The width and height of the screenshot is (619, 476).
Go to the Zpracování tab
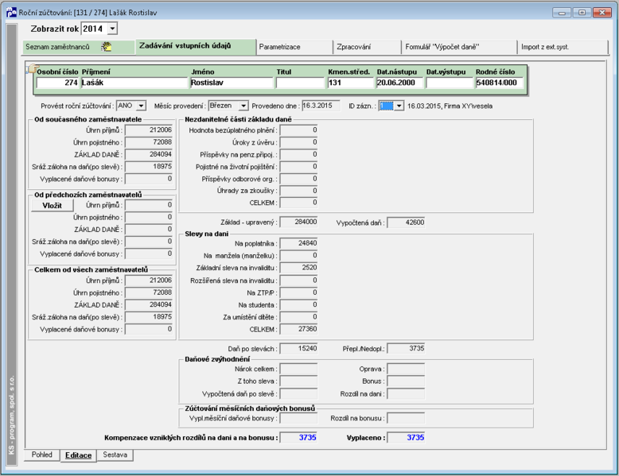coord(367,47)
